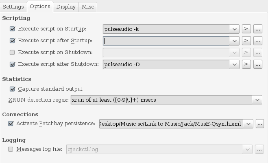Open the Display tab

tap(66, 7)
